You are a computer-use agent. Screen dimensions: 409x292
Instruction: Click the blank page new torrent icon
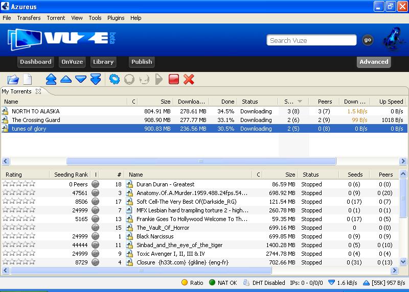pos(27,79)
